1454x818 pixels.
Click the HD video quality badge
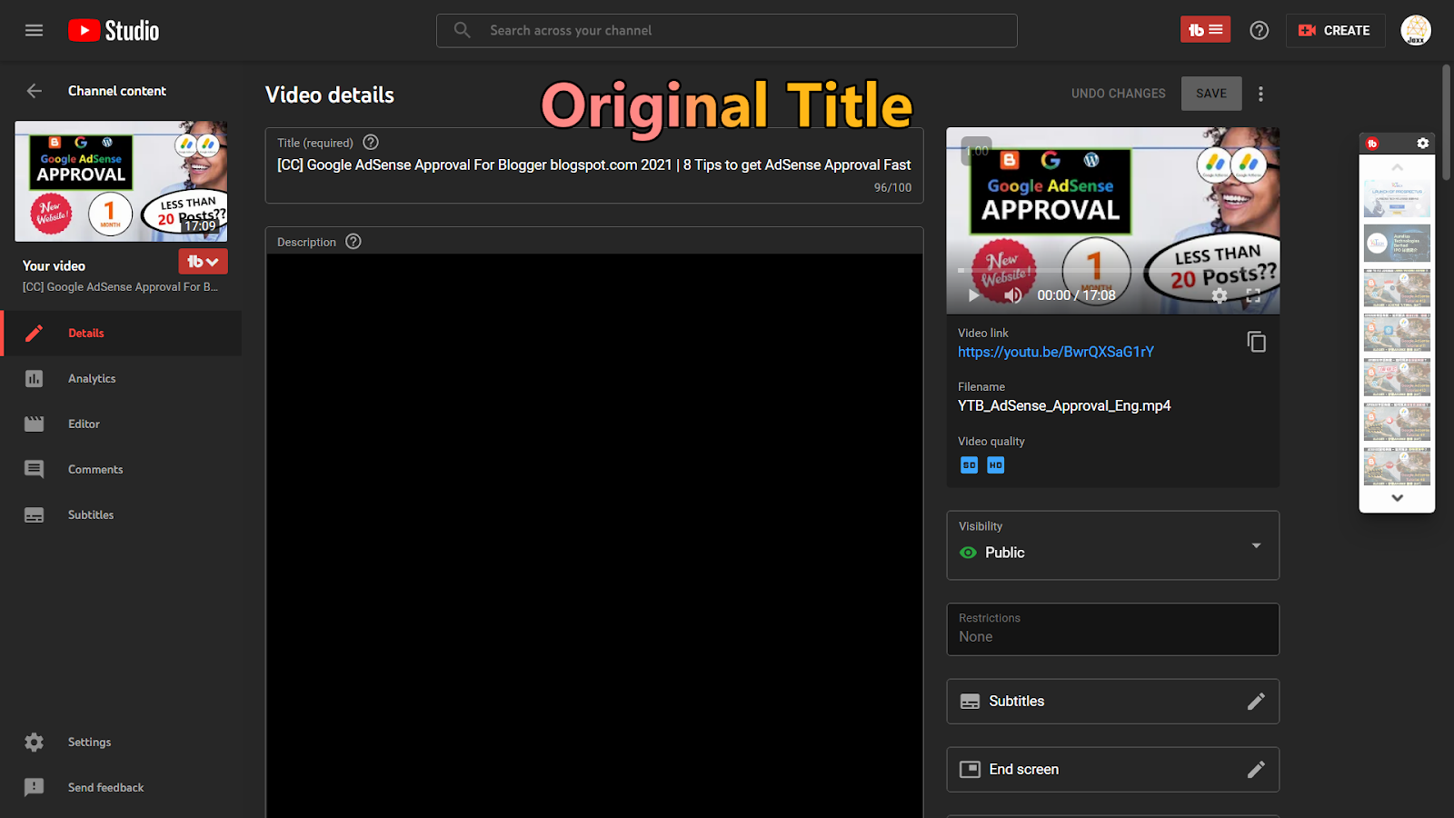(x=996, y=465)
